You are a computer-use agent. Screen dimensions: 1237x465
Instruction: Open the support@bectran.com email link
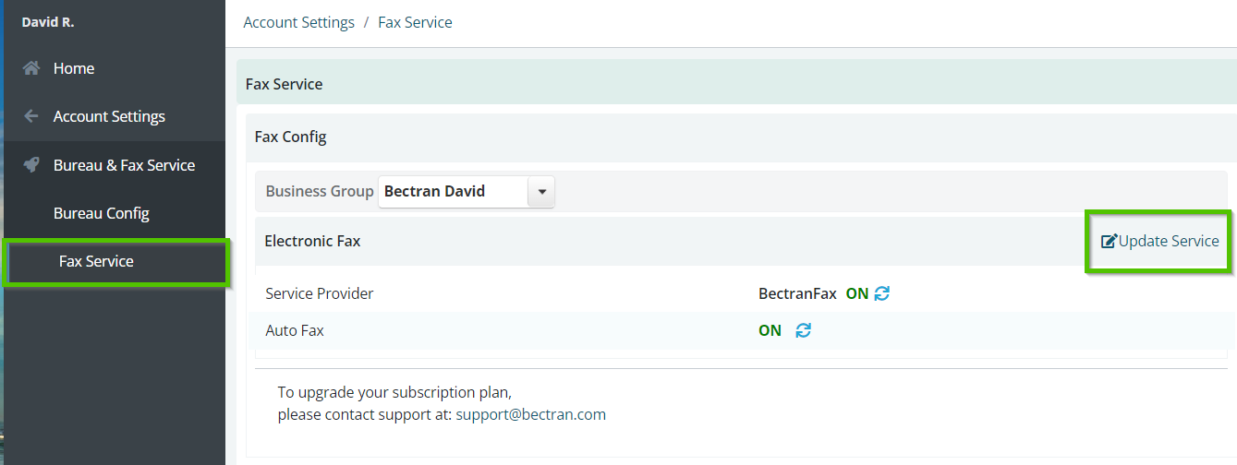pos(530,414)
